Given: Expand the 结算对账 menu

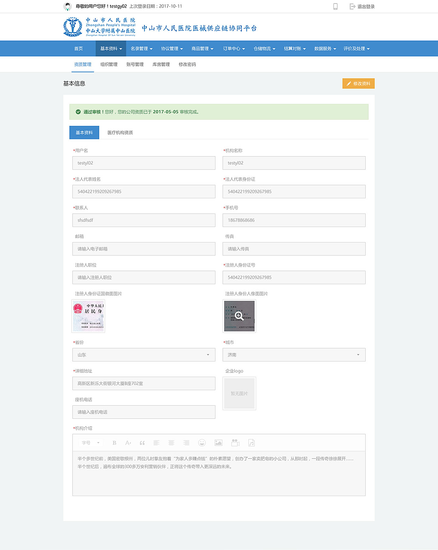Looking at the screenshot, I should [295, 49].
